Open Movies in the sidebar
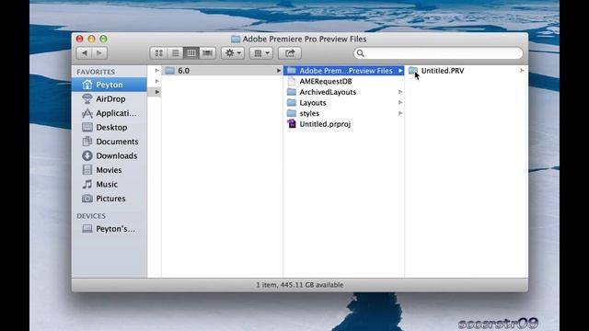Image resolution: width=589 pixels, height=331 pixels. tap(110, 170)
